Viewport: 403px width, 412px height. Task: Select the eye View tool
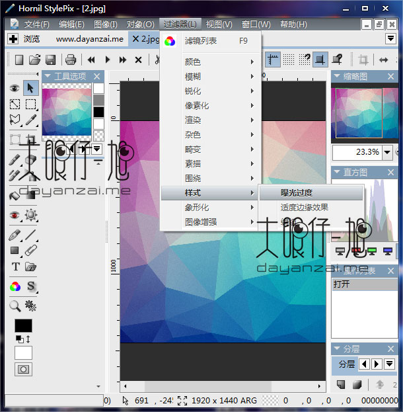coord(15,88)
